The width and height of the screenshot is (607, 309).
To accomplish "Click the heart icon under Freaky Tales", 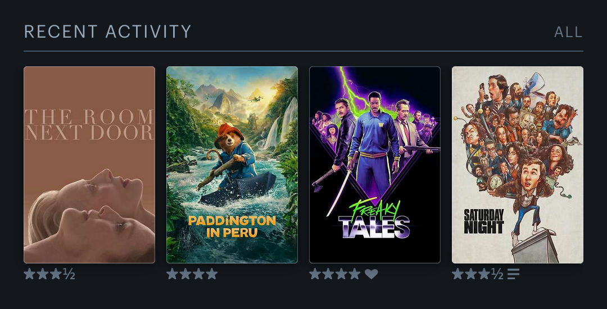I will (372, 274).
